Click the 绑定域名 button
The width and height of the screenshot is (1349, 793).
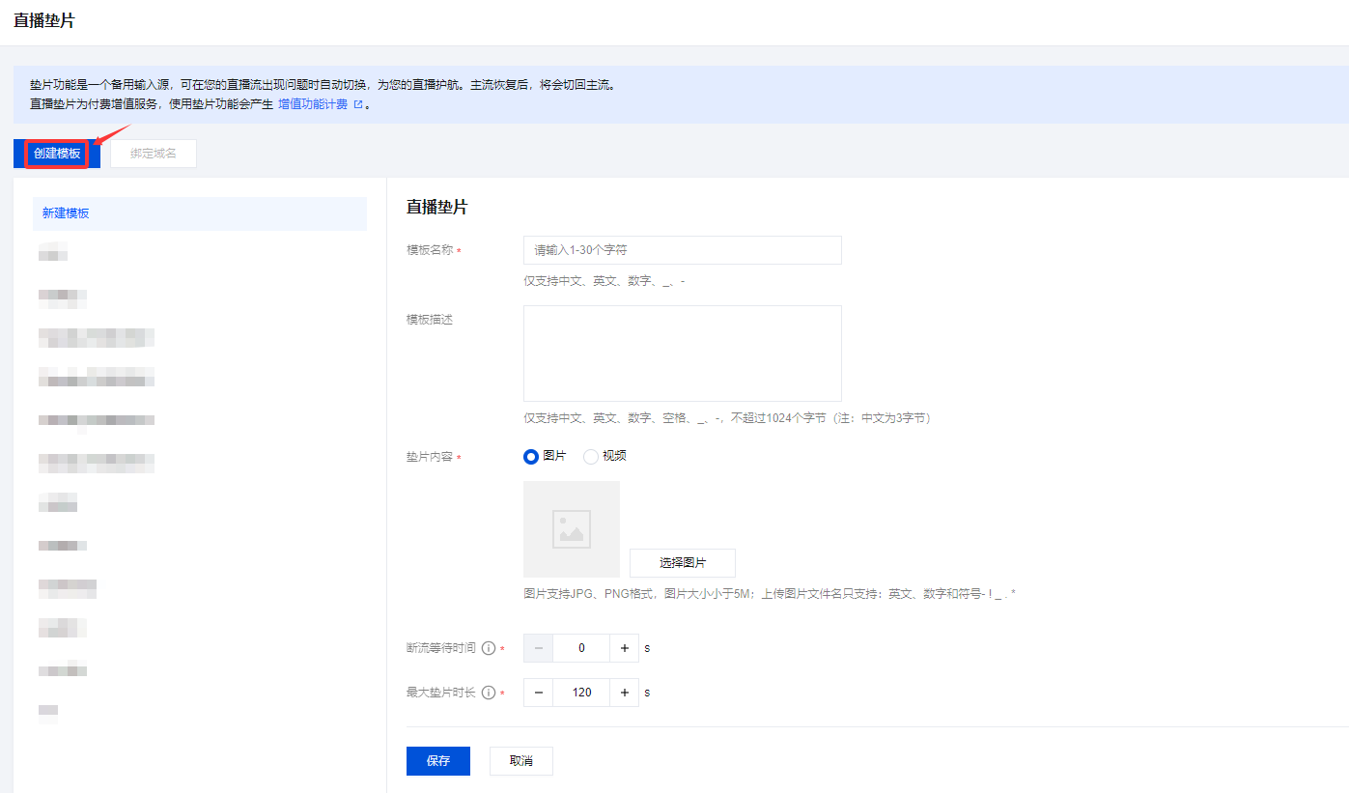click(154, 154)
